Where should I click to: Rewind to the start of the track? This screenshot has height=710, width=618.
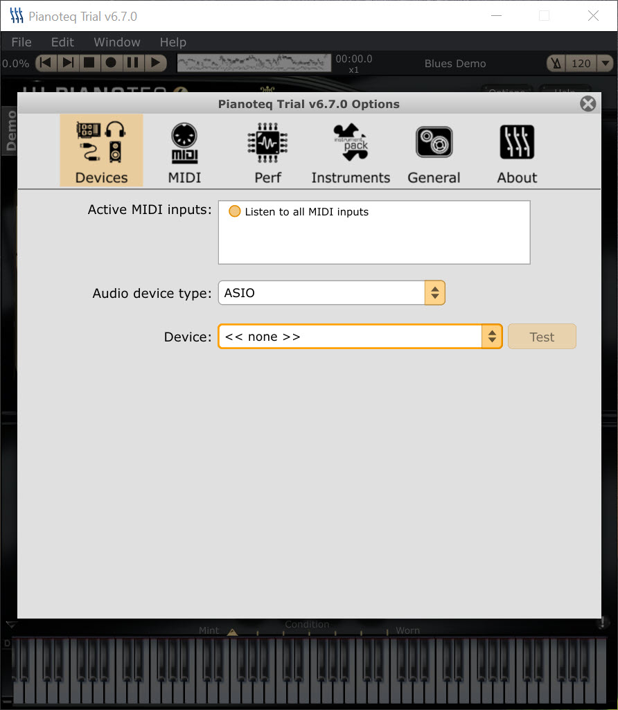[46, 62]
